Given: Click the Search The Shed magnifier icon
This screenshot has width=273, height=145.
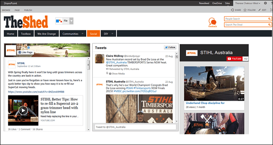Looking at the screenshot, I should pyautogui.click(x=269, y=25).
